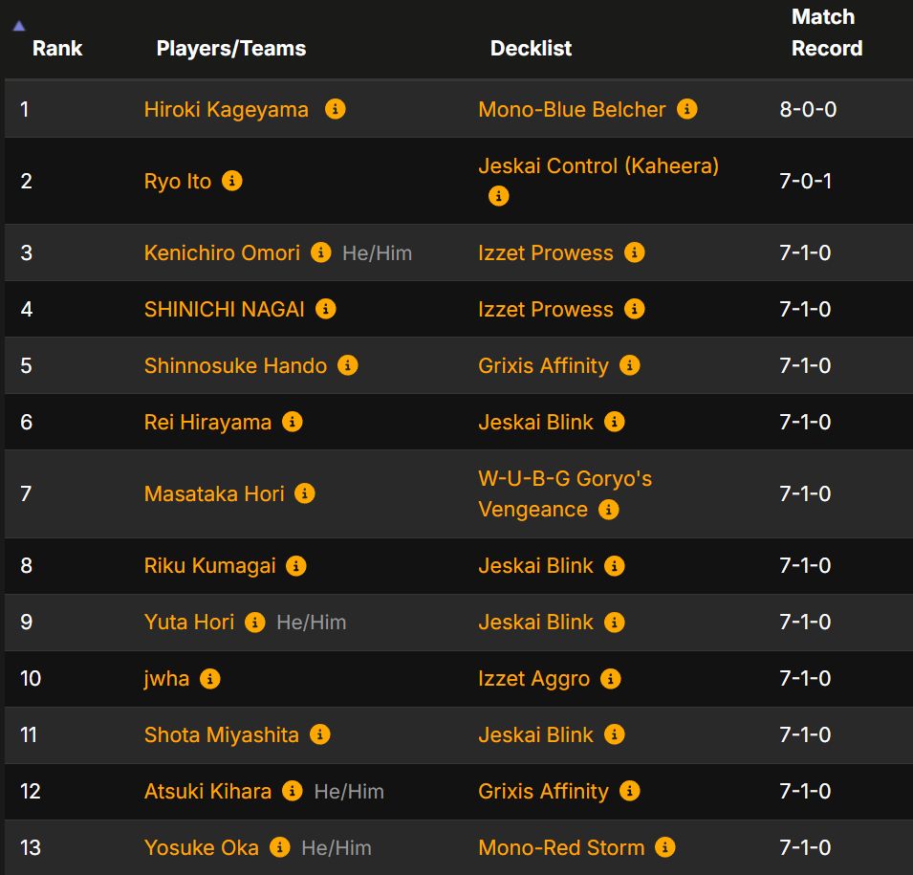Sort by the Players/Teams column header
The image size is (913, 875).
[x=230, y=49]
